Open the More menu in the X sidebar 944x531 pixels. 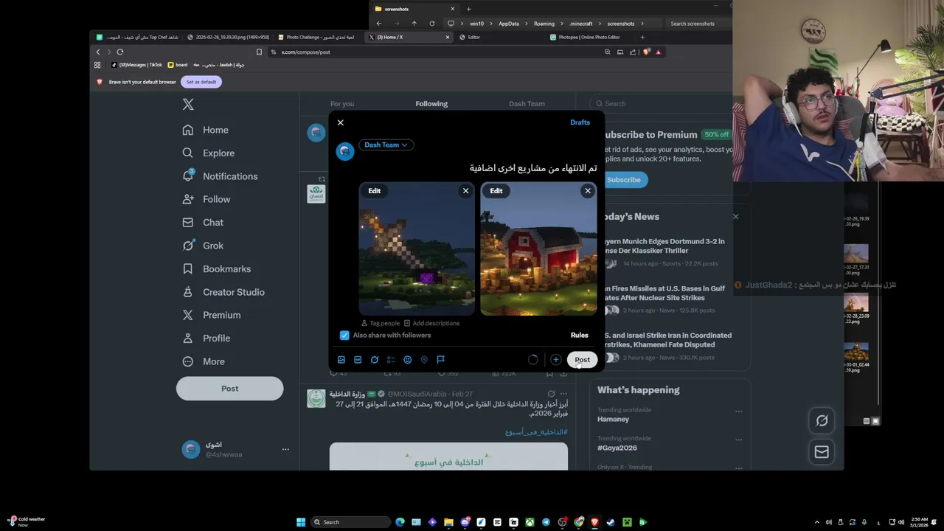pyautogui.click(x=204, y=361)
